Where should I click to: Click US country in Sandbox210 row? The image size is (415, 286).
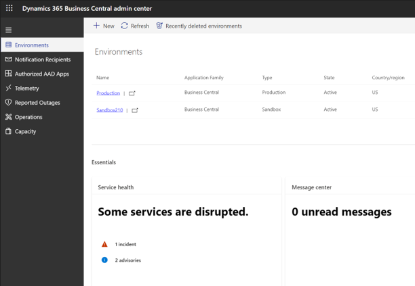(375, 110)
